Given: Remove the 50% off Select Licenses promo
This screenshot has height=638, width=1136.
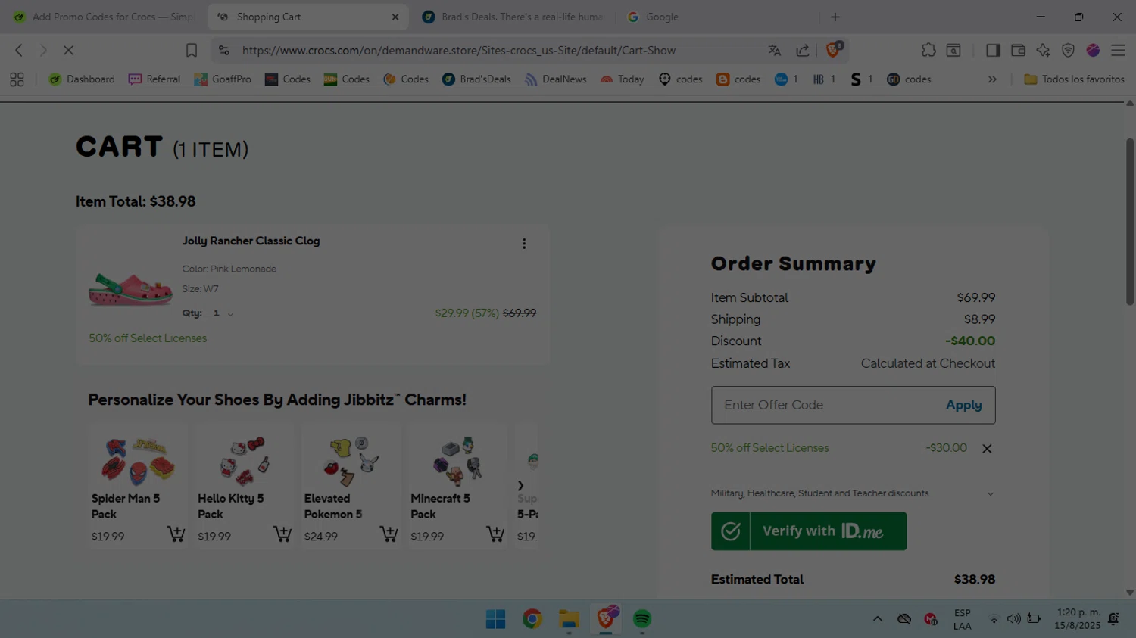Looking at the screenshot, I should click(x=987, y=449).
